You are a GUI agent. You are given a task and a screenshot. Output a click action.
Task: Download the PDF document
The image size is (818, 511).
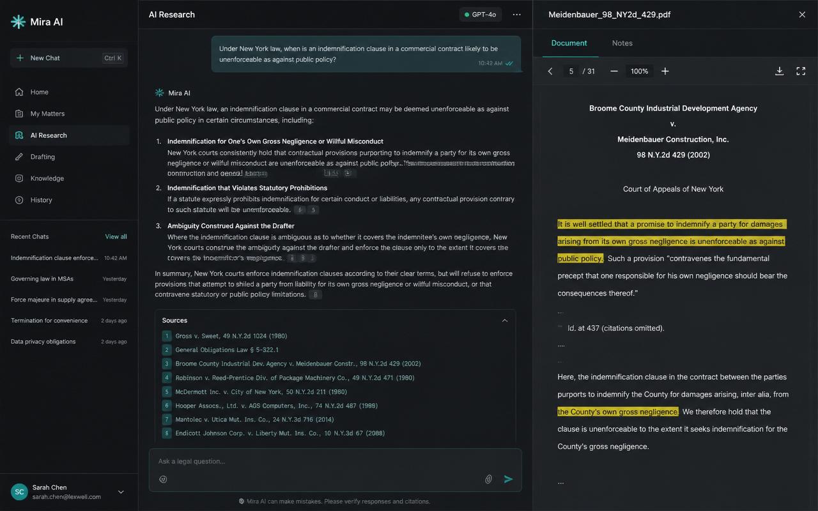click(x=779, y=72)
